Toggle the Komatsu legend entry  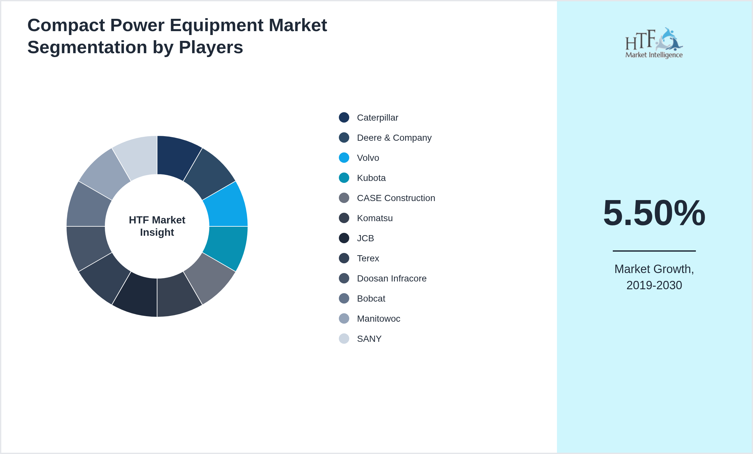[x=375, y=218]
